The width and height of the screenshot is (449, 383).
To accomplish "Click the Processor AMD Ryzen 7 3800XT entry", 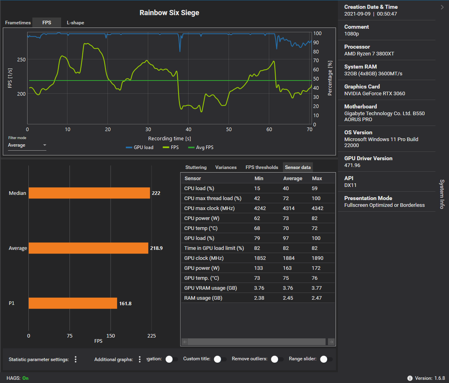I will 387,50.
